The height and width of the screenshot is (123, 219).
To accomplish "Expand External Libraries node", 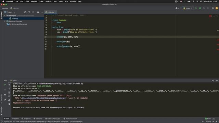I will point(4,21).
